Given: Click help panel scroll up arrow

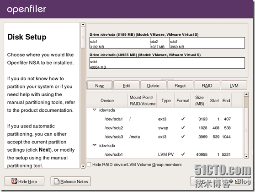Looking at the screenshot, I should 83,25.
